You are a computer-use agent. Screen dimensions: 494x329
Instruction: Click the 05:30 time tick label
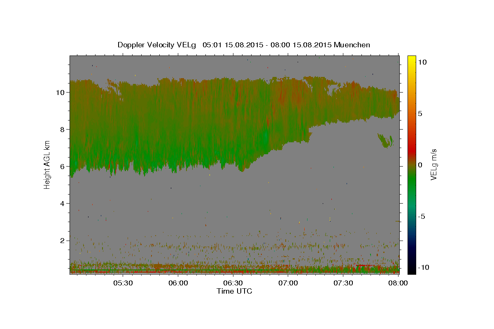(x=123, y=283)
